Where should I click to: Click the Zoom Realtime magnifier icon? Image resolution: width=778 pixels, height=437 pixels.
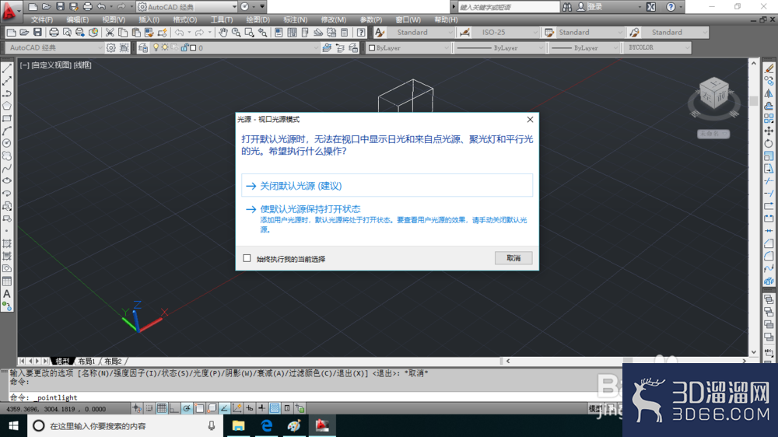[237, 32]
